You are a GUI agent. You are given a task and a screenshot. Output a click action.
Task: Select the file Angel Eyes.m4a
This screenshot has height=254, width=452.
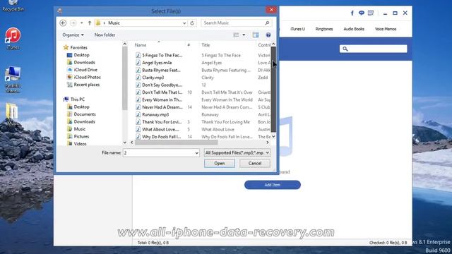pyautogui.click(x=157, y=63)
